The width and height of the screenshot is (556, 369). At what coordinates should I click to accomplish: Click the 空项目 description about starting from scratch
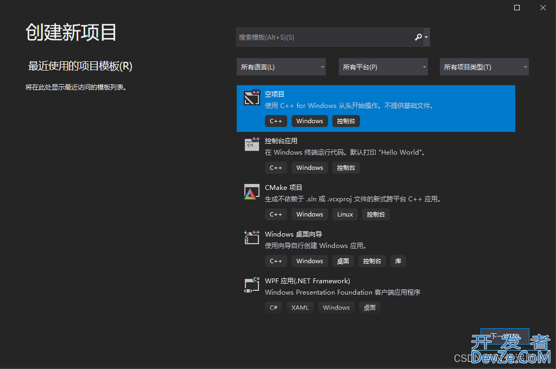click(350, 106)
